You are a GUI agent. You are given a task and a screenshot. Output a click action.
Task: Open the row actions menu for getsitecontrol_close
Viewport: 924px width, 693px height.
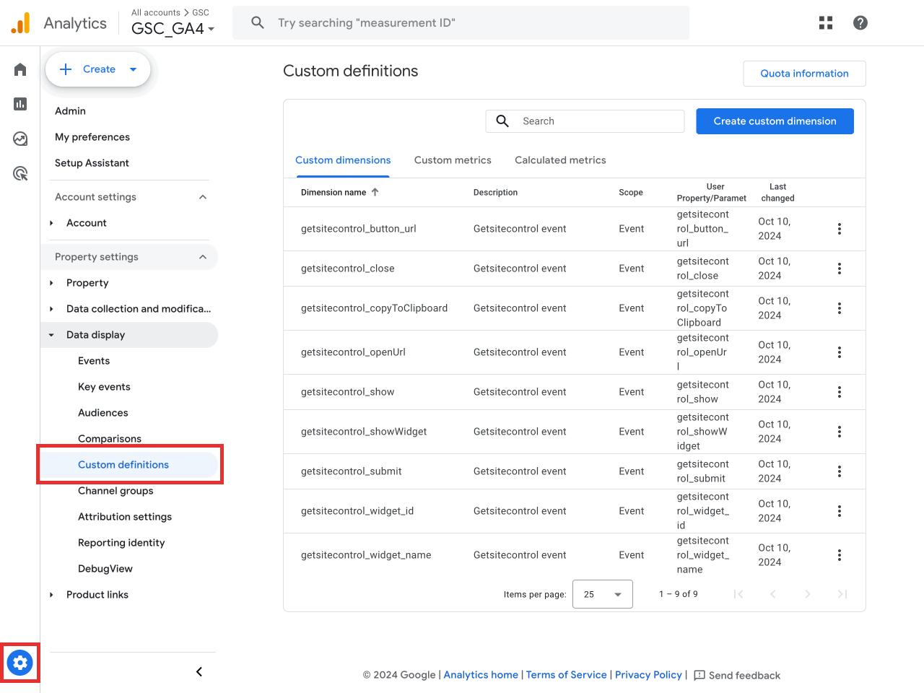840,268
